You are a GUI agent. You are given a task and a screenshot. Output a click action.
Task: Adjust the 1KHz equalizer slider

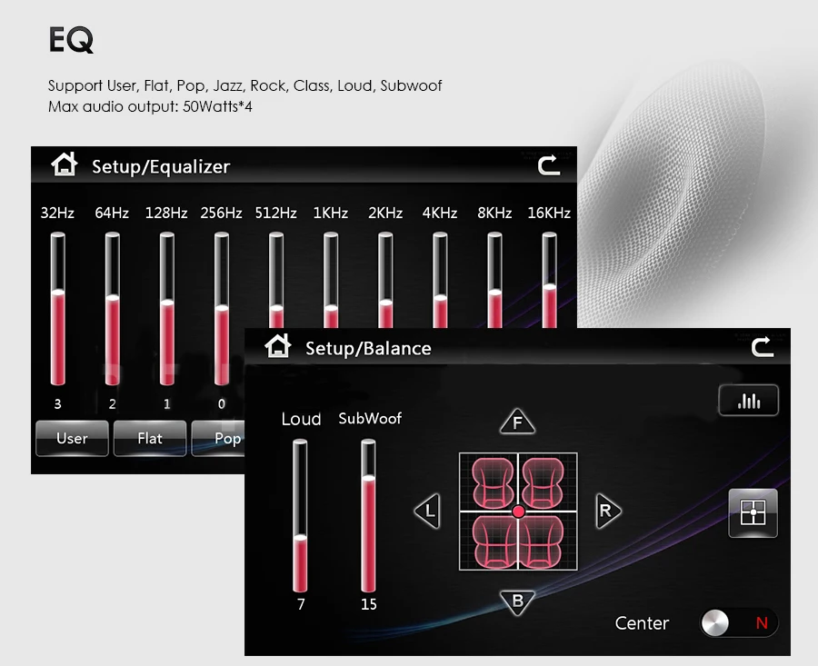[331, 280]
